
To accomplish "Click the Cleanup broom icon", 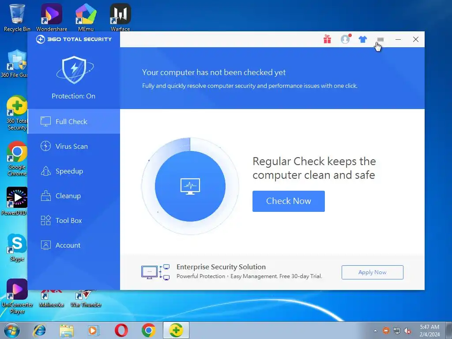I will (x=45, y=196).
